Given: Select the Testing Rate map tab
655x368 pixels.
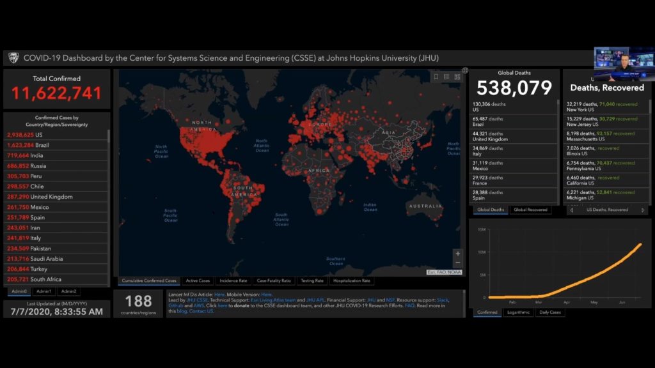Looking at the screenshot, I should tap(312, 281).
